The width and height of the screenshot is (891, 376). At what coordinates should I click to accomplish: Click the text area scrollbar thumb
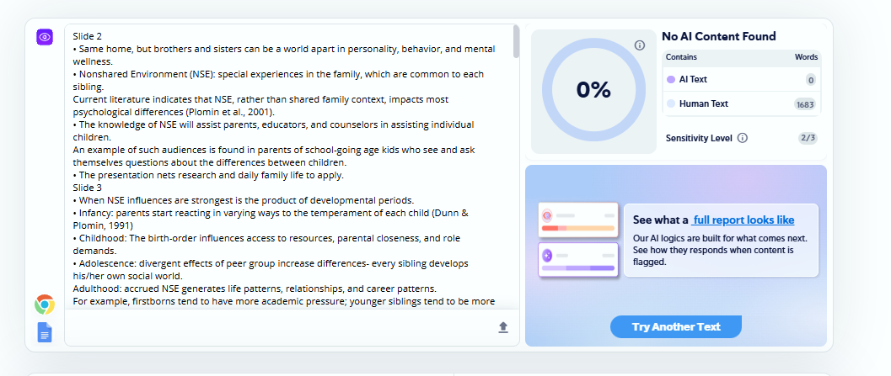[516, 41]
